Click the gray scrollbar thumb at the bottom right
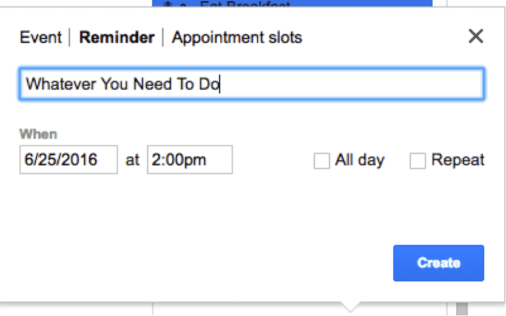Viewport: 506px width, 316px height. coord(462,309)
